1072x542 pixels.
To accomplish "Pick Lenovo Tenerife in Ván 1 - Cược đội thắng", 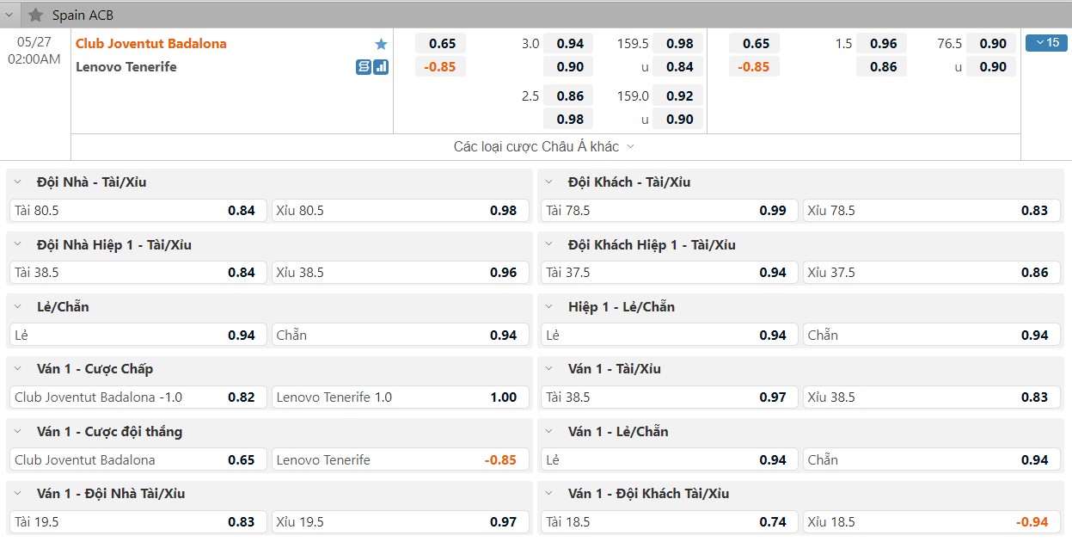I will 399,459.
